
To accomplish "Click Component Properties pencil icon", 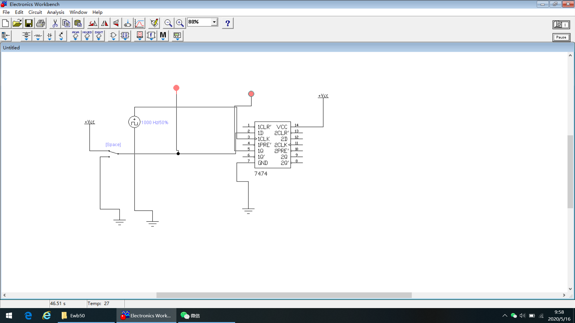I will coord(154,23).
